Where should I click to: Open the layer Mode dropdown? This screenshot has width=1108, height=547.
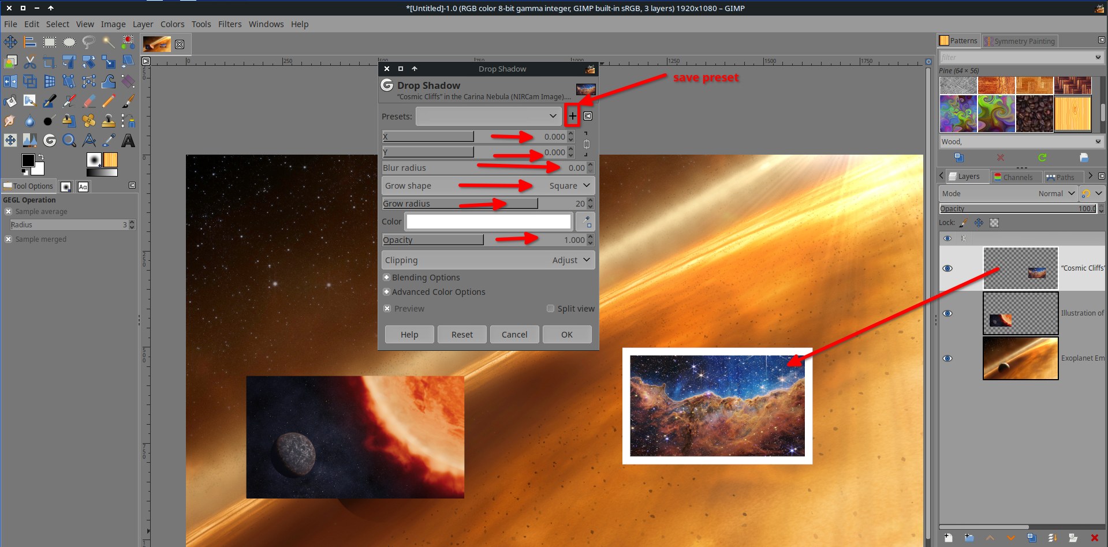pyautogui.click(x=1008, y=194)
